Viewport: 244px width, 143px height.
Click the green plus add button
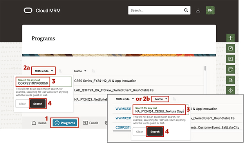(230, 38)
